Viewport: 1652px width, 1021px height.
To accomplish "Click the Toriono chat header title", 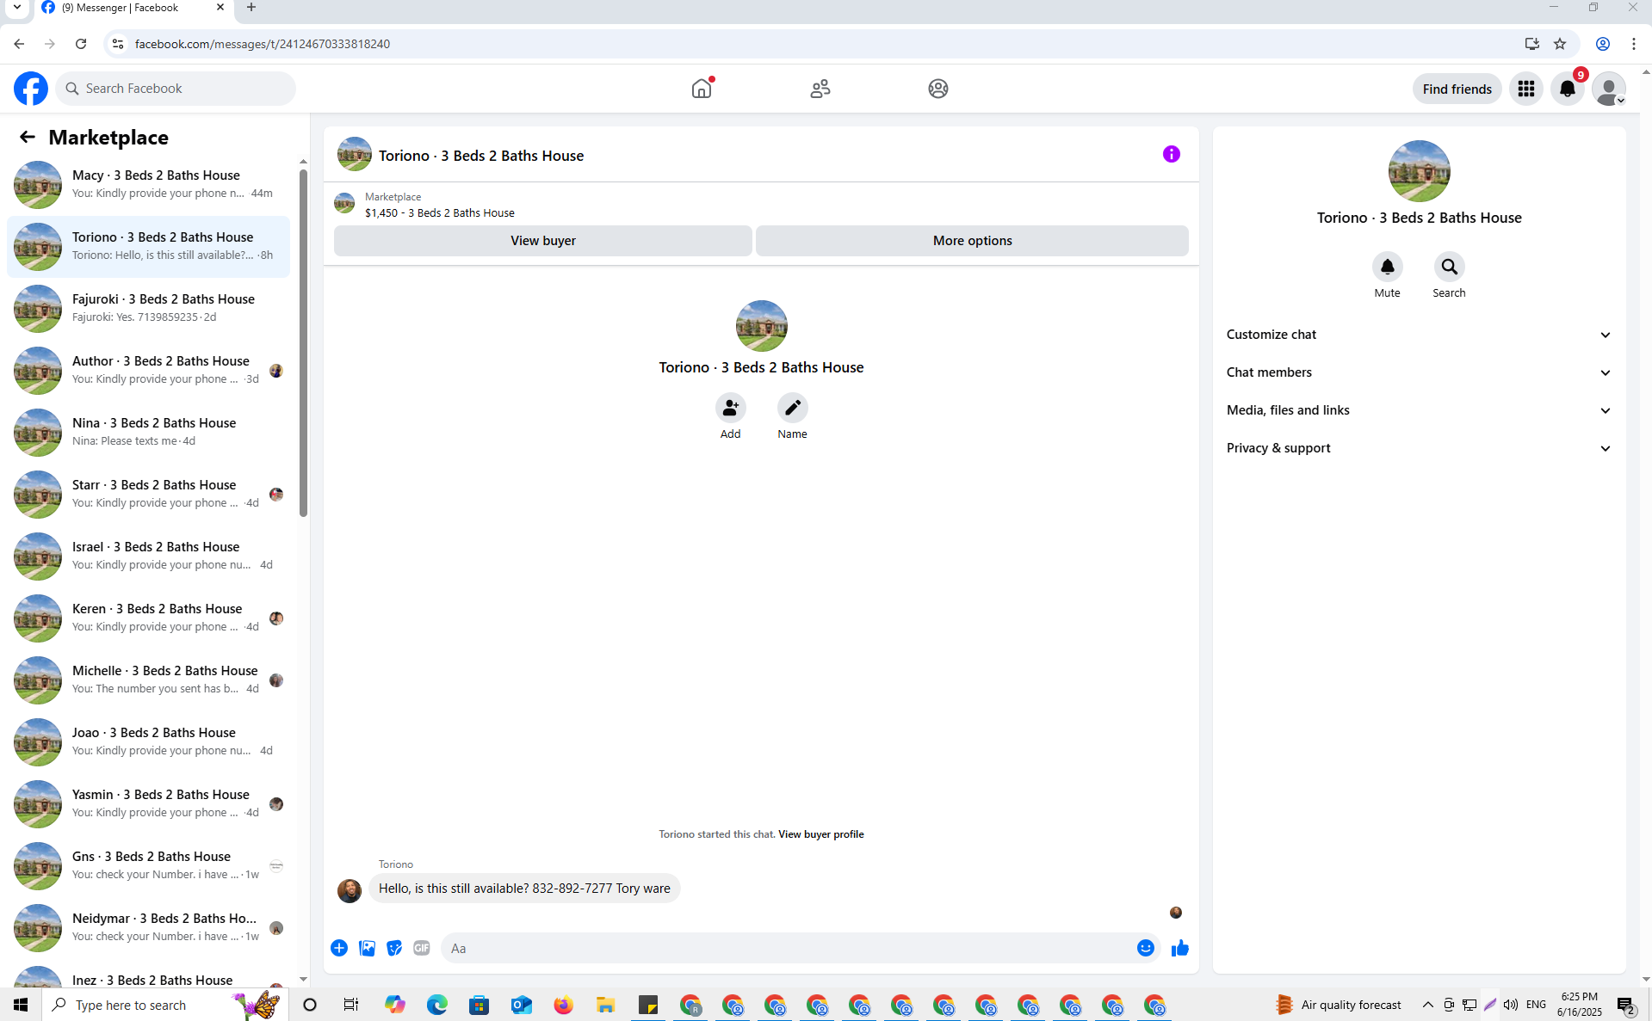I will 481,156.
